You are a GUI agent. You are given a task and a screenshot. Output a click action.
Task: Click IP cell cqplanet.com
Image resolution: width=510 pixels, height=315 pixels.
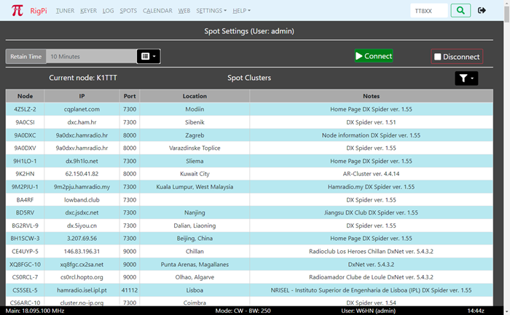[82, 109]
